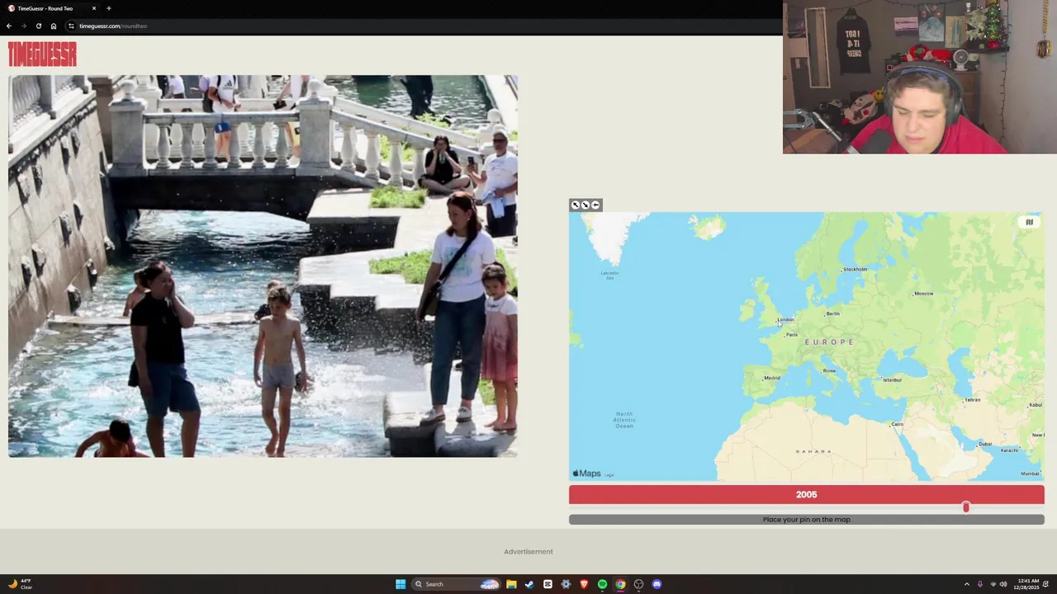Click the microphone tray icon
Screen dimensions: 1057x594
(x=979, y=584)
